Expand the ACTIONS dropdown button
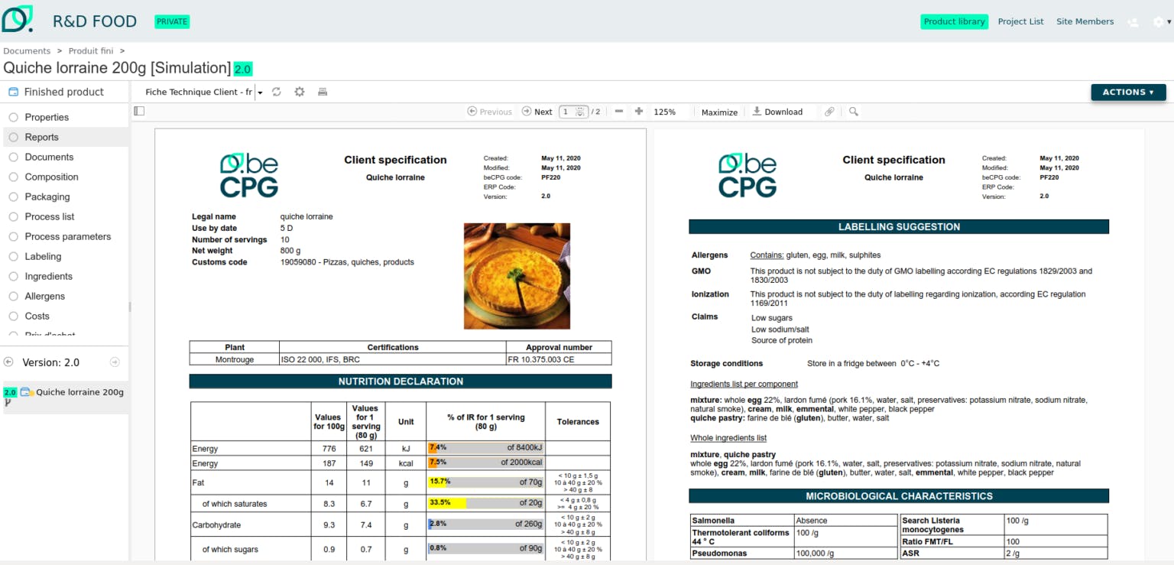Image resolution: width=1174 pixels, height=565 pixels. [1128, 92]
